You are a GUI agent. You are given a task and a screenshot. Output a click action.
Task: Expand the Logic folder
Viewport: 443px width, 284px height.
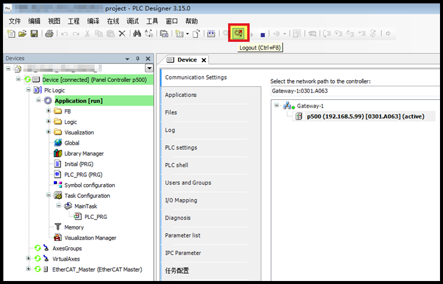48,121
